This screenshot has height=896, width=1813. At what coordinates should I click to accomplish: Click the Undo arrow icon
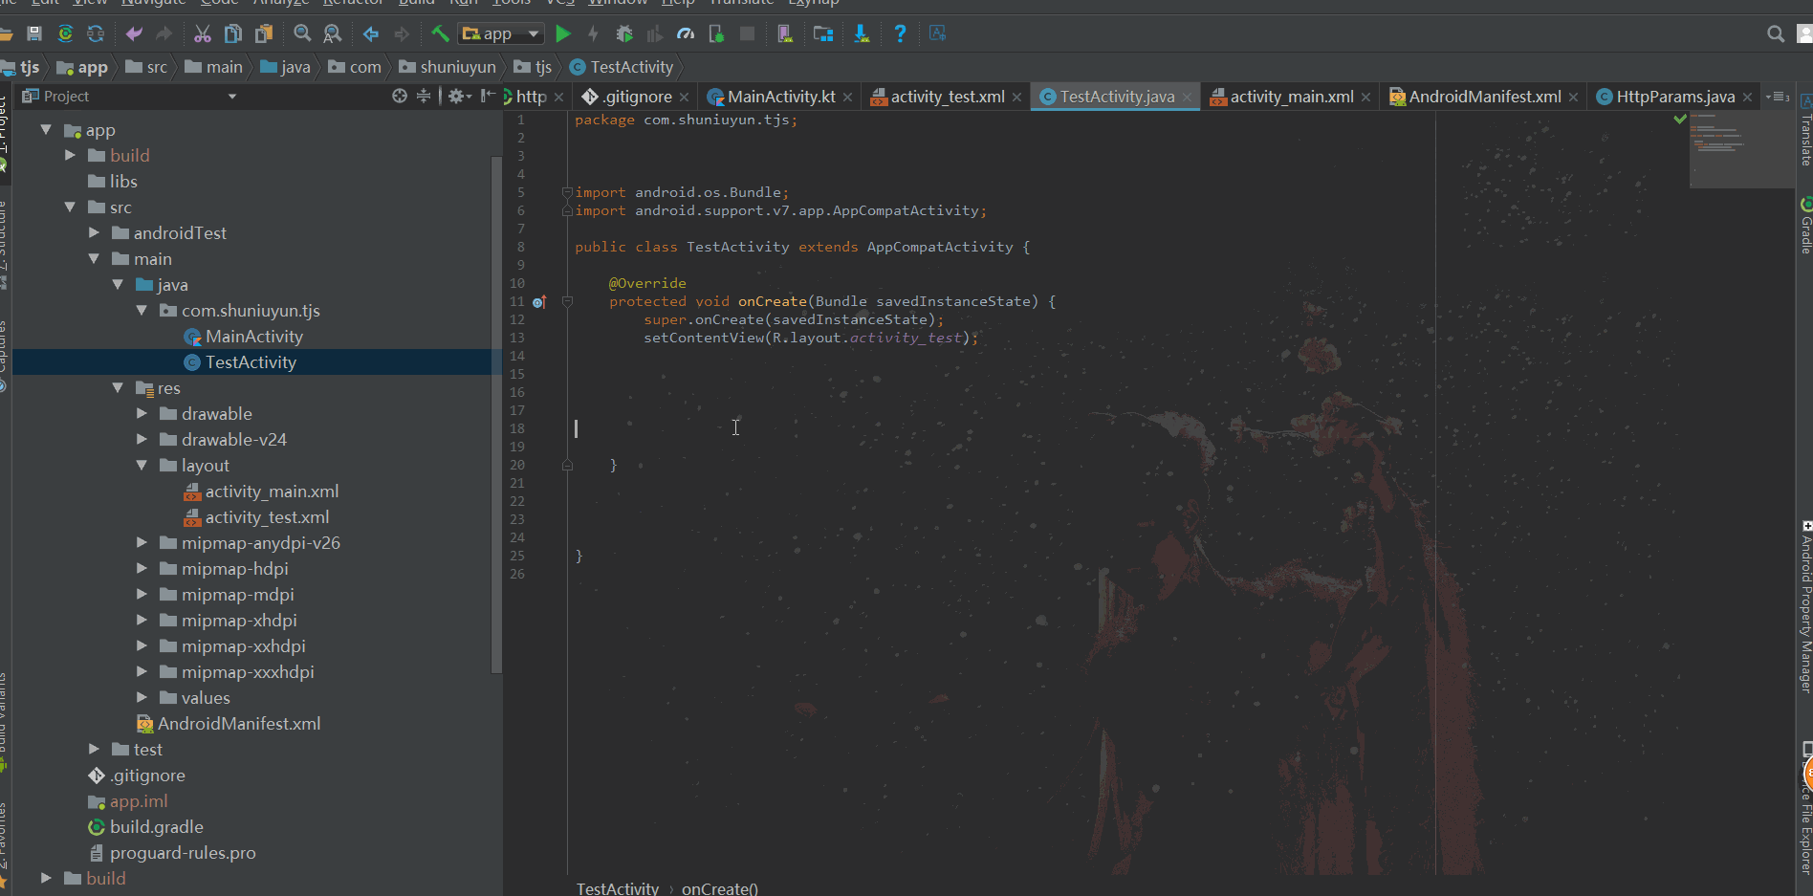click(x=134, y=33)
